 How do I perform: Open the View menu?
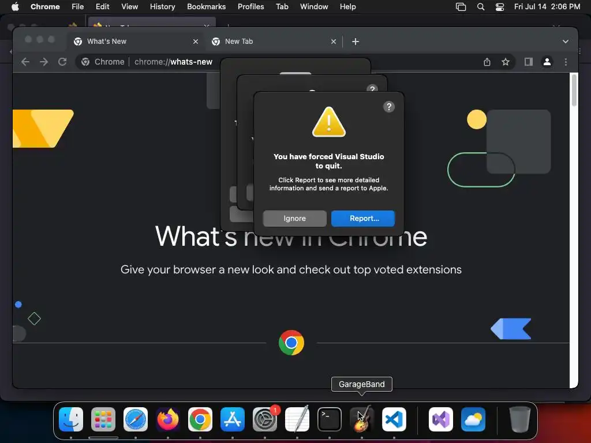[130, 7]
